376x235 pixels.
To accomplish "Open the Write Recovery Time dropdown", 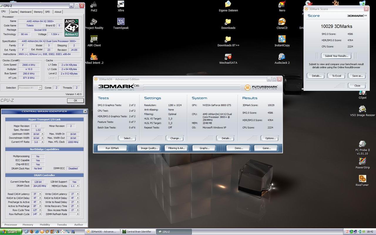I will click(78, 206).
